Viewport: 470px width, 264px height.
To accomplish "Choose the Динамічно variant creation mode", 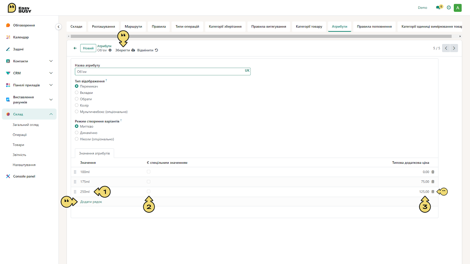I will pyautogui.click(x=77, y=133).
